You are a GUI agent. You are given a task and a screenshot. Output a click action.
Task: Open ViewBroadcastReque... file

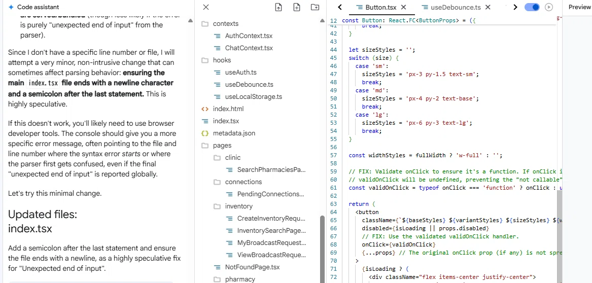271,255
